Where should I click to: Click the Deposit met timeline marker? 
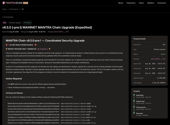(134, 101)
